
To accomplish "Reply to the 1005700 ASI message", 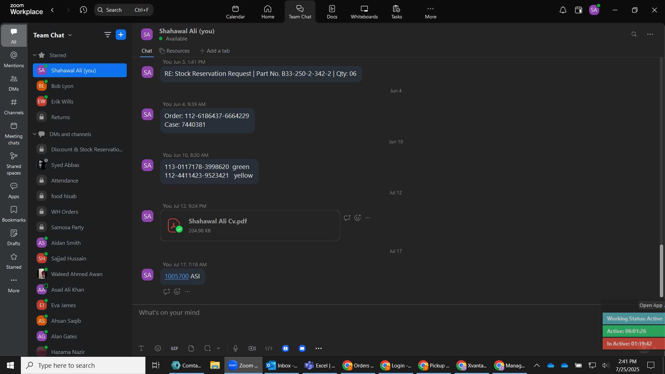I will 167,292.
